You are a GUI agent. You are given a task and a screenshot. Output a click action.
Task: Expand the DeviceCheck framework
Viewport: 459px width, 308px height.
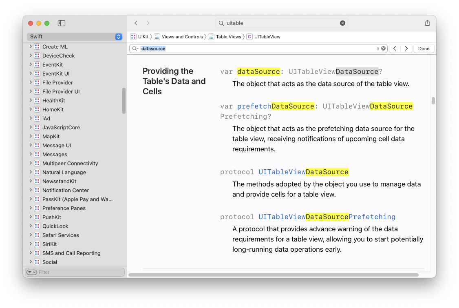tap(31, 55)
